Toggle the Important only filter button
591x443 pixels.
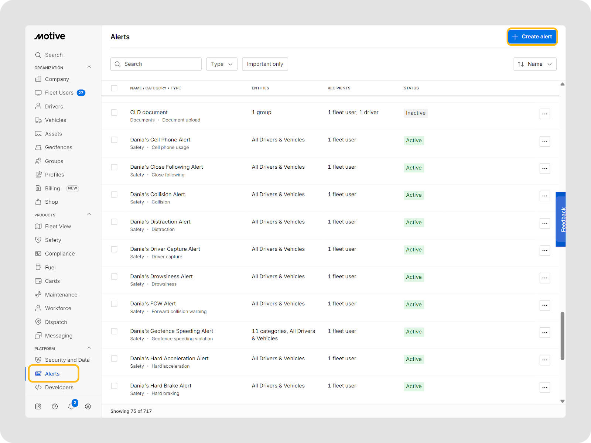coord(265,64)
